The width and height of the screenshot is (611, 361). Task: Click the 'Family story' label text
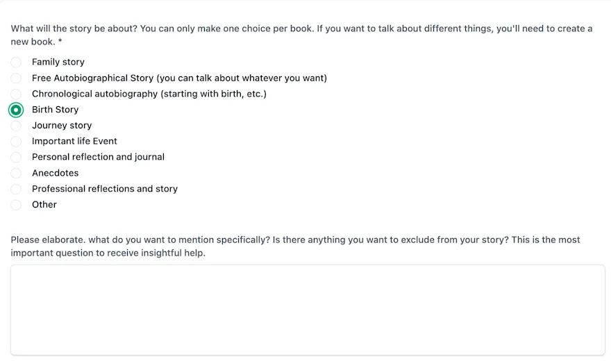58,62
